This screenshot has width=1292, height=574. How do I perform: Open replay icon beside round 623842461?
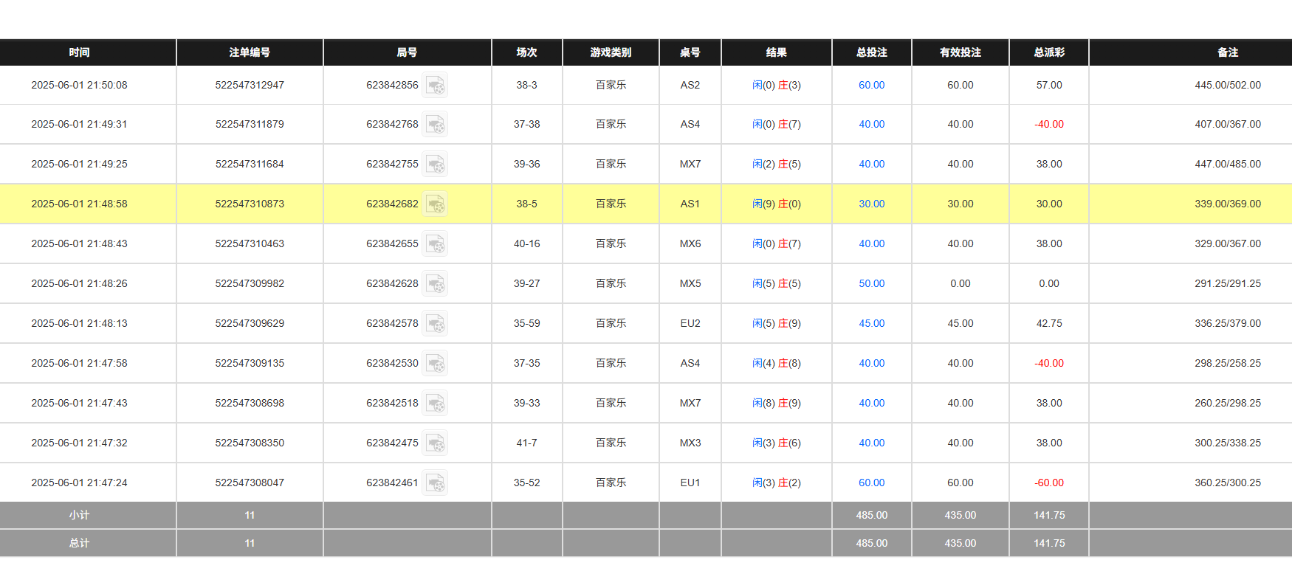(x=435, y=483)
